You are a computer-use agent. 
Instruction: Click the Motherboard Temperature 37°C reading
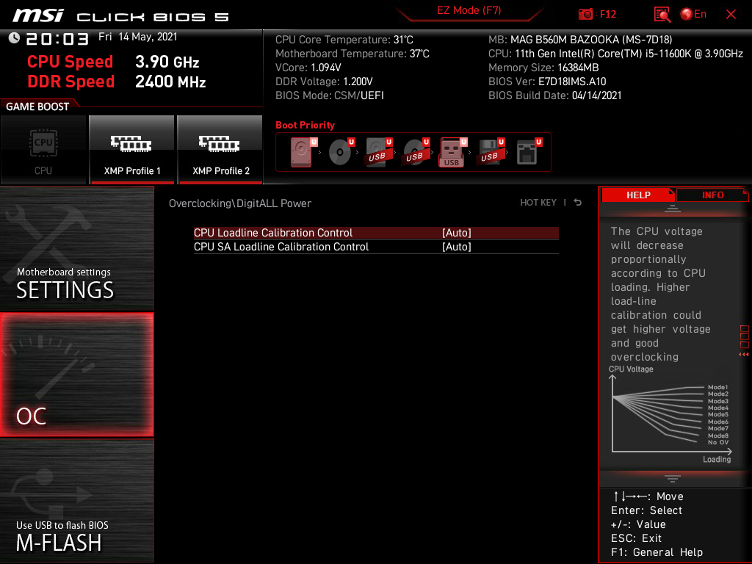(352, 54)
